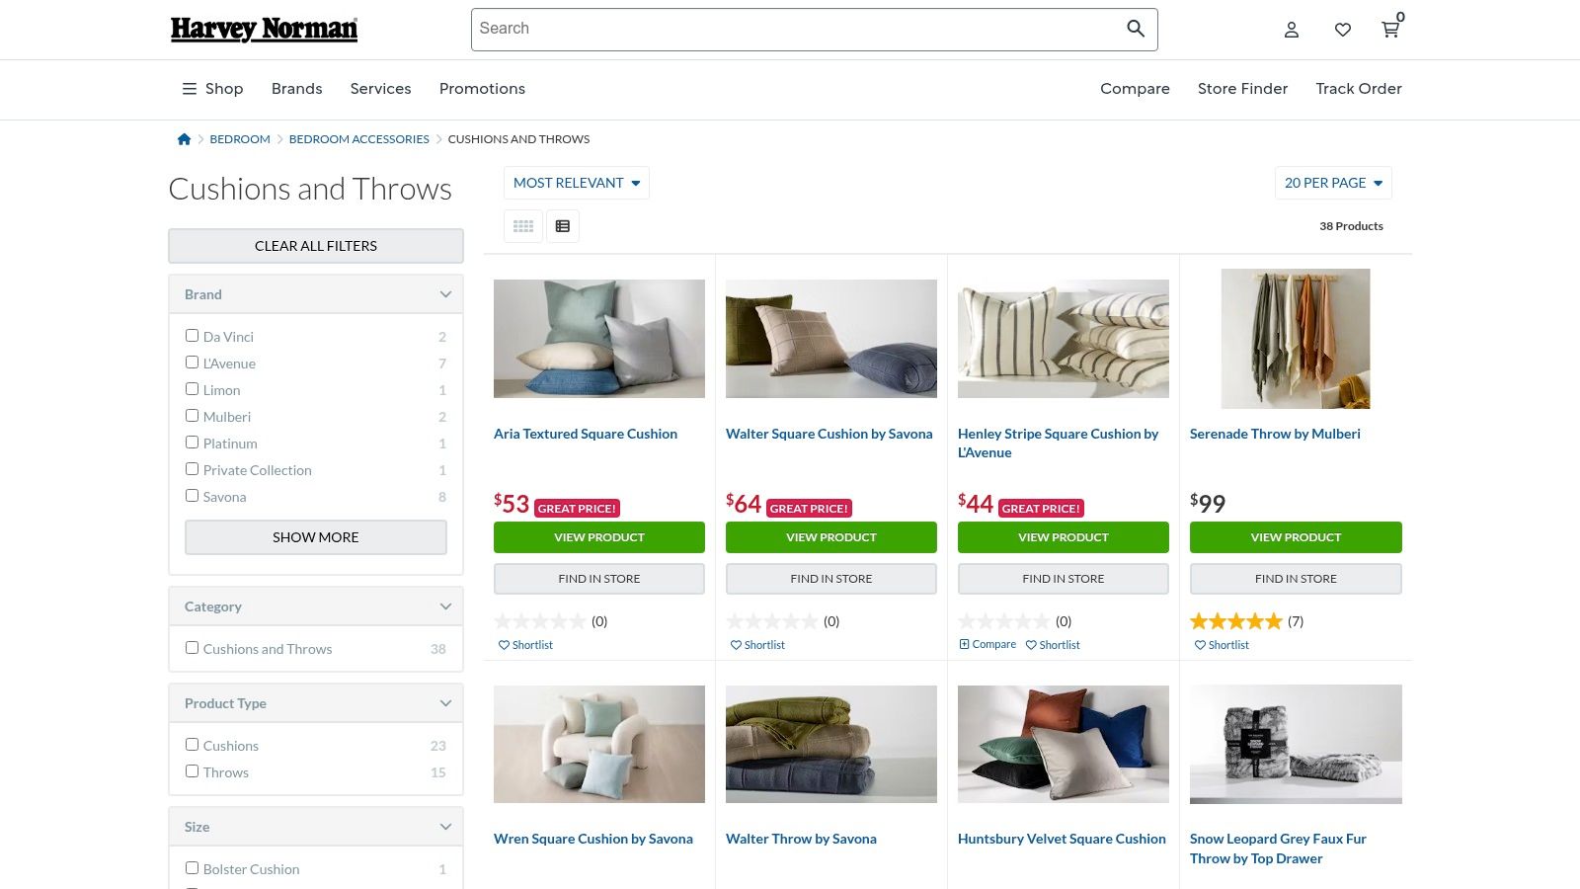The width and height of the screenshot is (1580, 889).
Task: Click the Harvey Norman logo
Action: (264, 30)
